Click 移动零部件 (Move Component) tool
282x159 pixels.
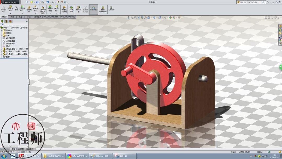point(36,9)
